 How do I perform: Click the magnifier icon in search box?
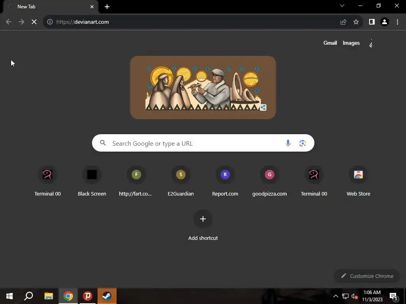[103, 143]
